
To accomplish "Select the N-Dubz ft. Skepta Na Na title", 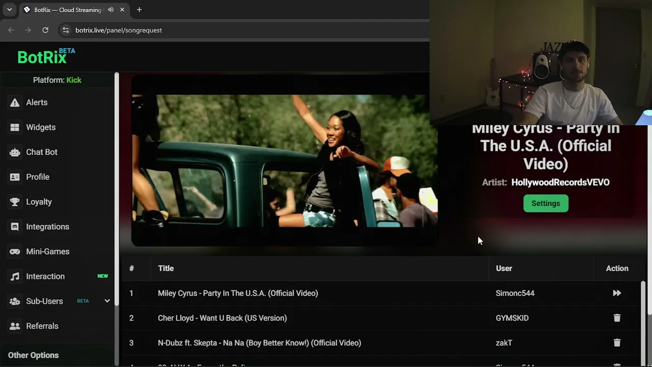I will point(259,343).
